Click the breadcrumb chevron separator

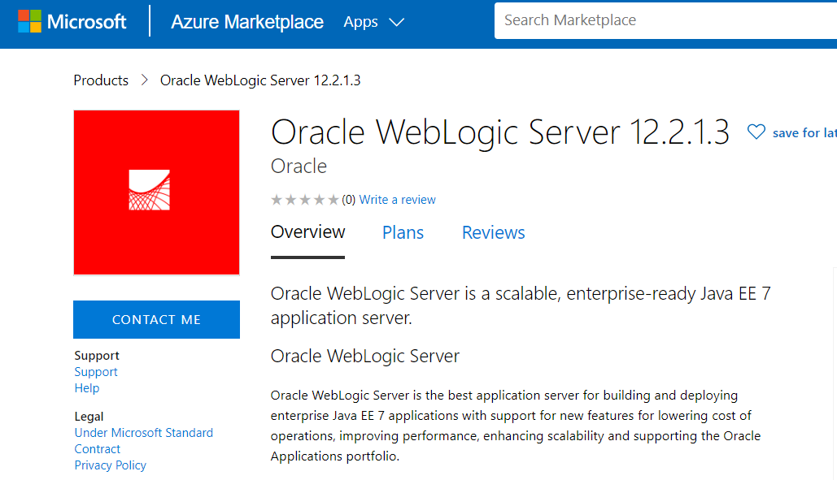point(144,80)
